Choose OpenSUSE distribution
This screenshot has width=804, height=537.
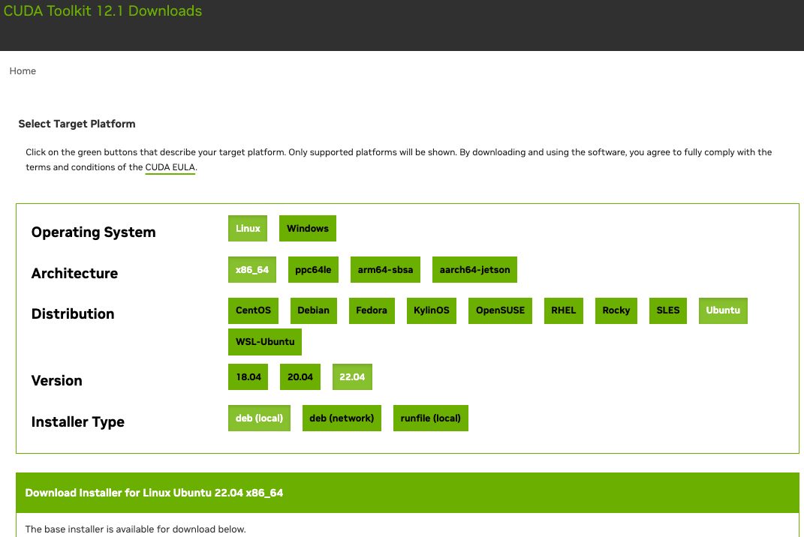(500, 310)
